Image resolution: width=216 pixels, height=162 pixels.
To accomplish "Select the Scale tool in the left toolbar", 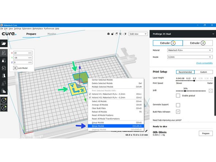I will tap(4, 60).
